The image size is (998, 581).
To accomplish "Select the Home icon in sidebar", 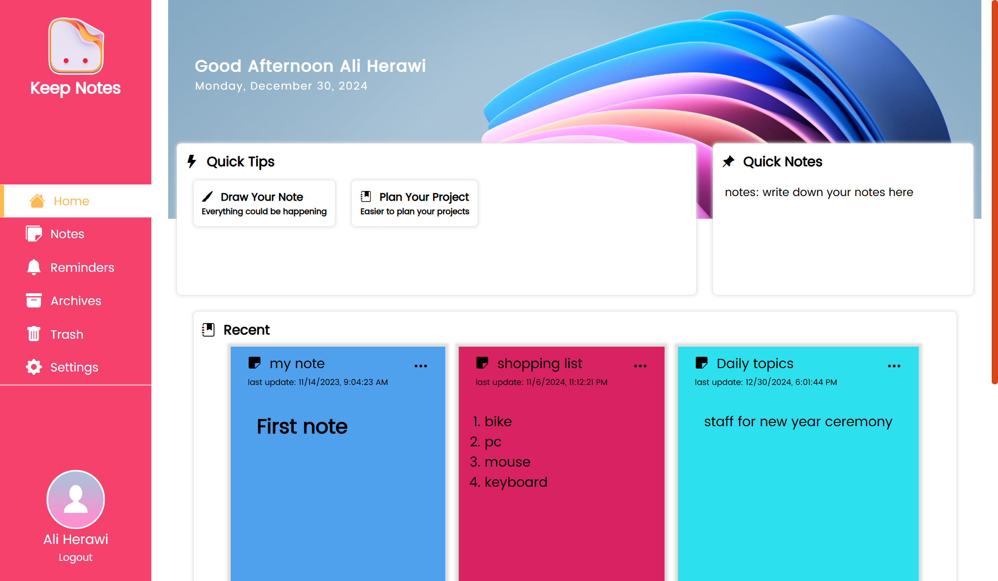I will pos(37,201).
